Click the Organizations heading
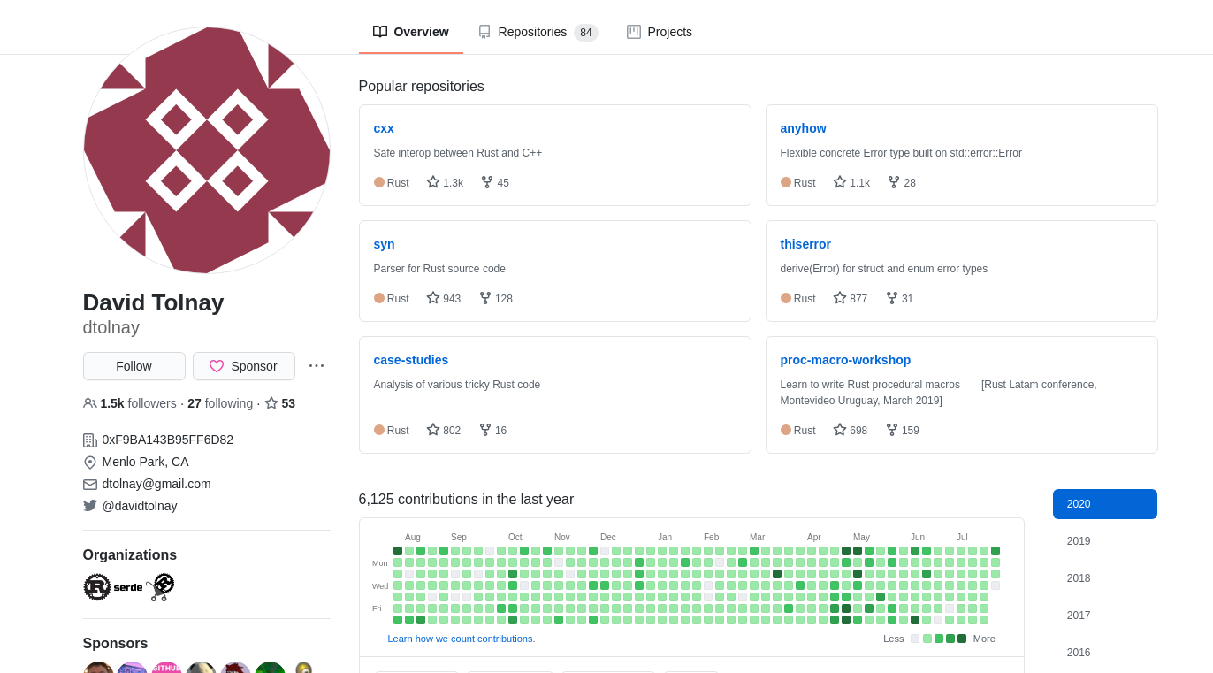The height and width of the screenshot is (673, 1213). coord(130,555)
